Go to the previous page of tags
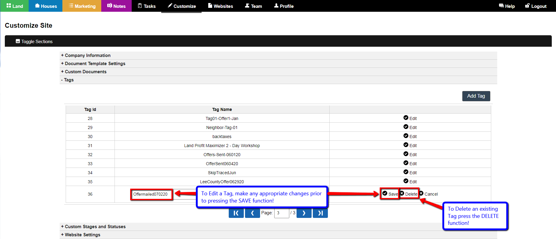Viewport: 556px width, 239px height. tap(253, 213)
